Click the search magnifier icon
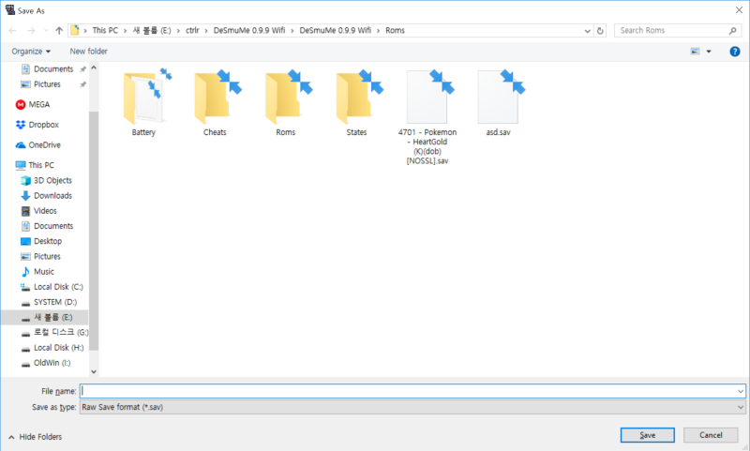Image resolution: width=750 pixels, height=451 pixels. coord(732,31)
